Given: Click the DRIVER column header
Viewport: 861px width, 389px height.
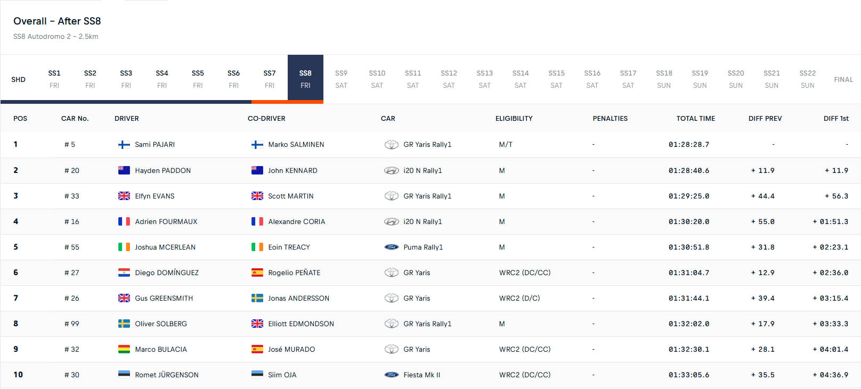Looking at the screenshot, I should 127,119.
